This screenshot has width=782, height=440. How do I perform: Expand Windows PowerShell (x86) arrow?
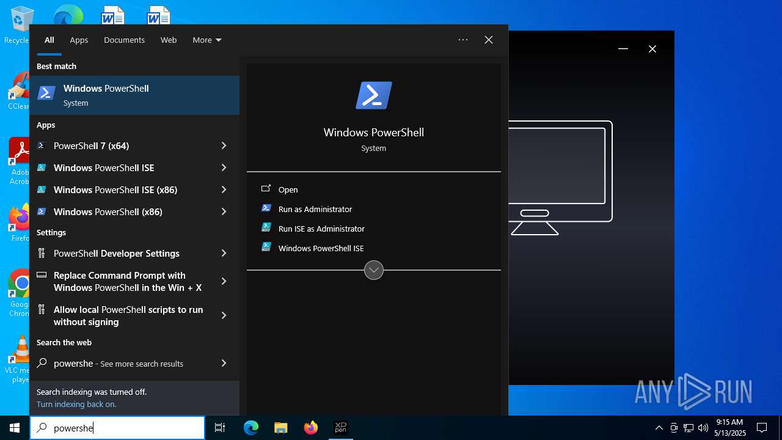[224, 211]
